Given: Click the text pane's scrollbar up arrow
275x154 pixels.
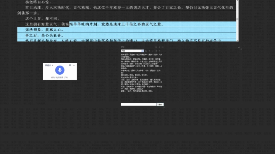Looking at the screenshot, I should coord(237,1).
